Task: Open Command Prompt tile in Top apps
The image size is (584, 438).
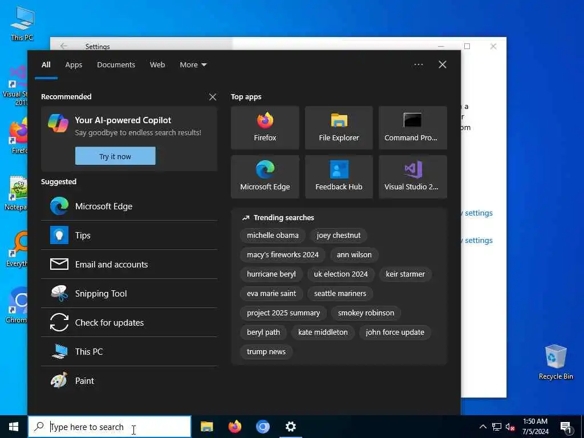Action: [x=413, y=128]
